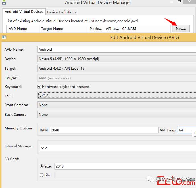Click the disabled CPU/ABI combo box
The image size is (196, 188).
tap(117, 78)
